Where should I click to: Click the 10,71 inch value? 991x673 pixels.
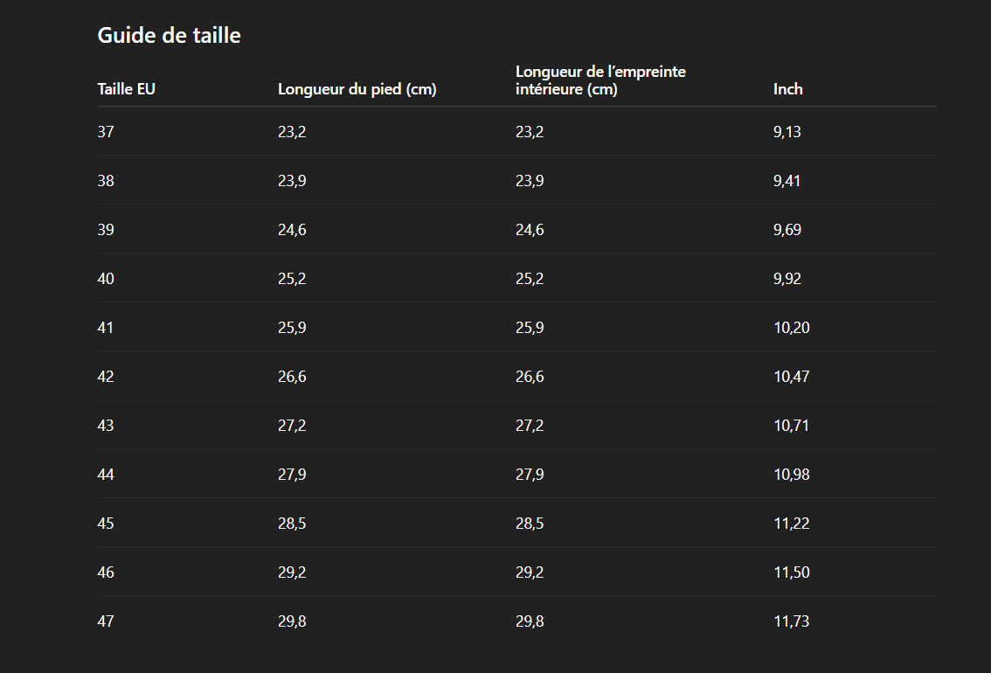(x=790, y=426)
